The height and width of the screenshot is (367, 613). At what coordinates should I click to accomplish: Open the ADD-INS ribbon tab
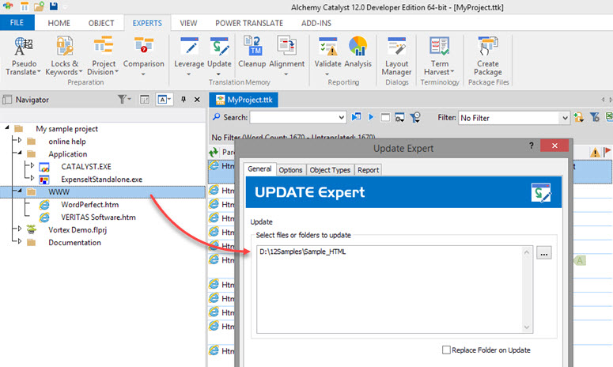(x=316, y=23)
